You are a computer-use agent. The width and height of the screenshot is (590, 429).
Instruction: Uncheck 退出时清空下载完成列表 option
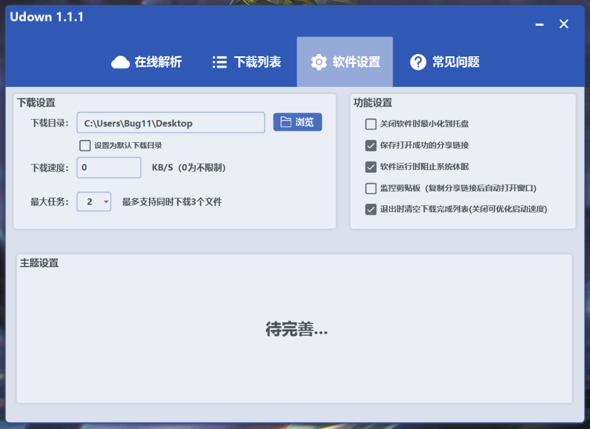pyautogui.click(x=370, y=209)
